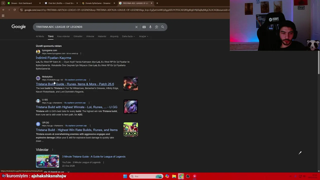Open the three-dot menu for OP.GG result
Viewport: 320px width, 180px height.
coord(90,126)
